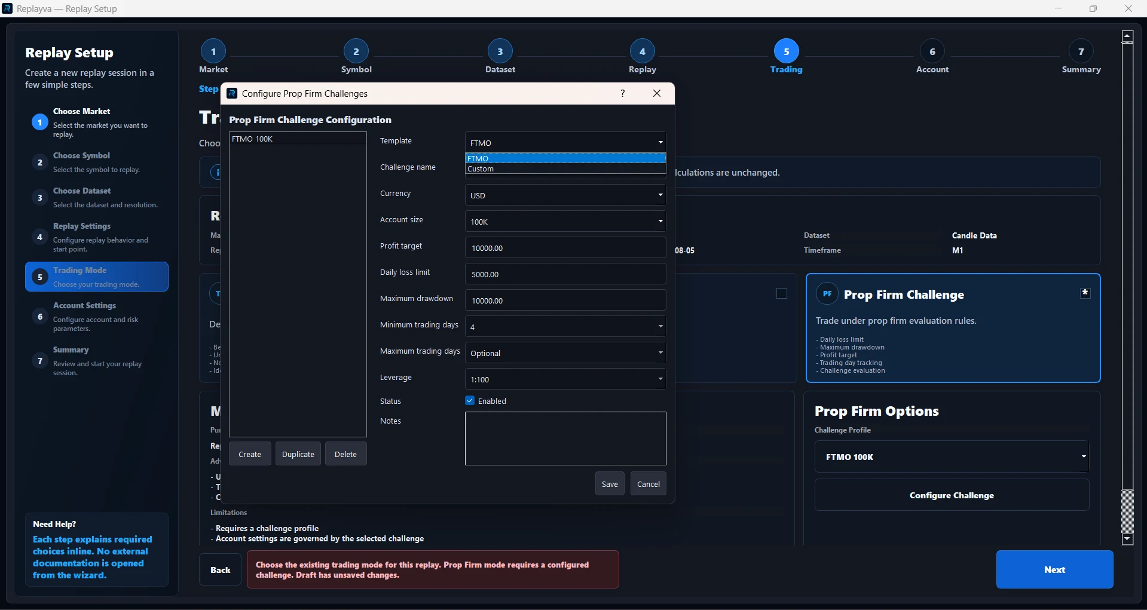Image resolution: width=1147 pixels, height=610 pixels.
Task: Select FTMO 100K in the challenge list
Action: click(298, 139)
